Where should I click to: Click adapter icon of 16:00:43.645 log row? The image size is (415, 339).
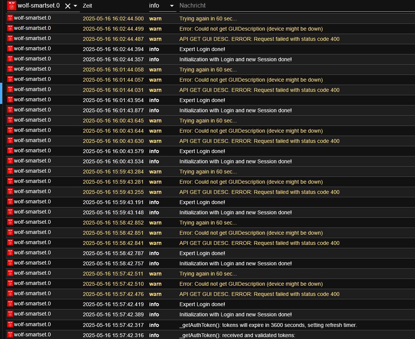(x=10, y=120)
